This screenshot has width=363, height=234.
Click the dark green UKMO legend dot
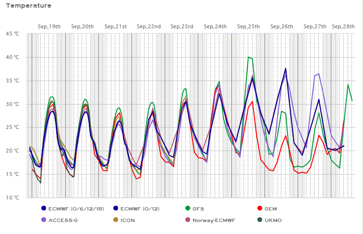[260, 220]
